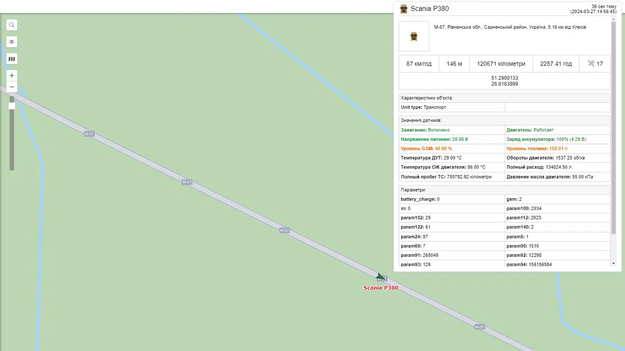Click the Scania P380 panel title
Screen dimensions: 625x351
coord(430,9)
